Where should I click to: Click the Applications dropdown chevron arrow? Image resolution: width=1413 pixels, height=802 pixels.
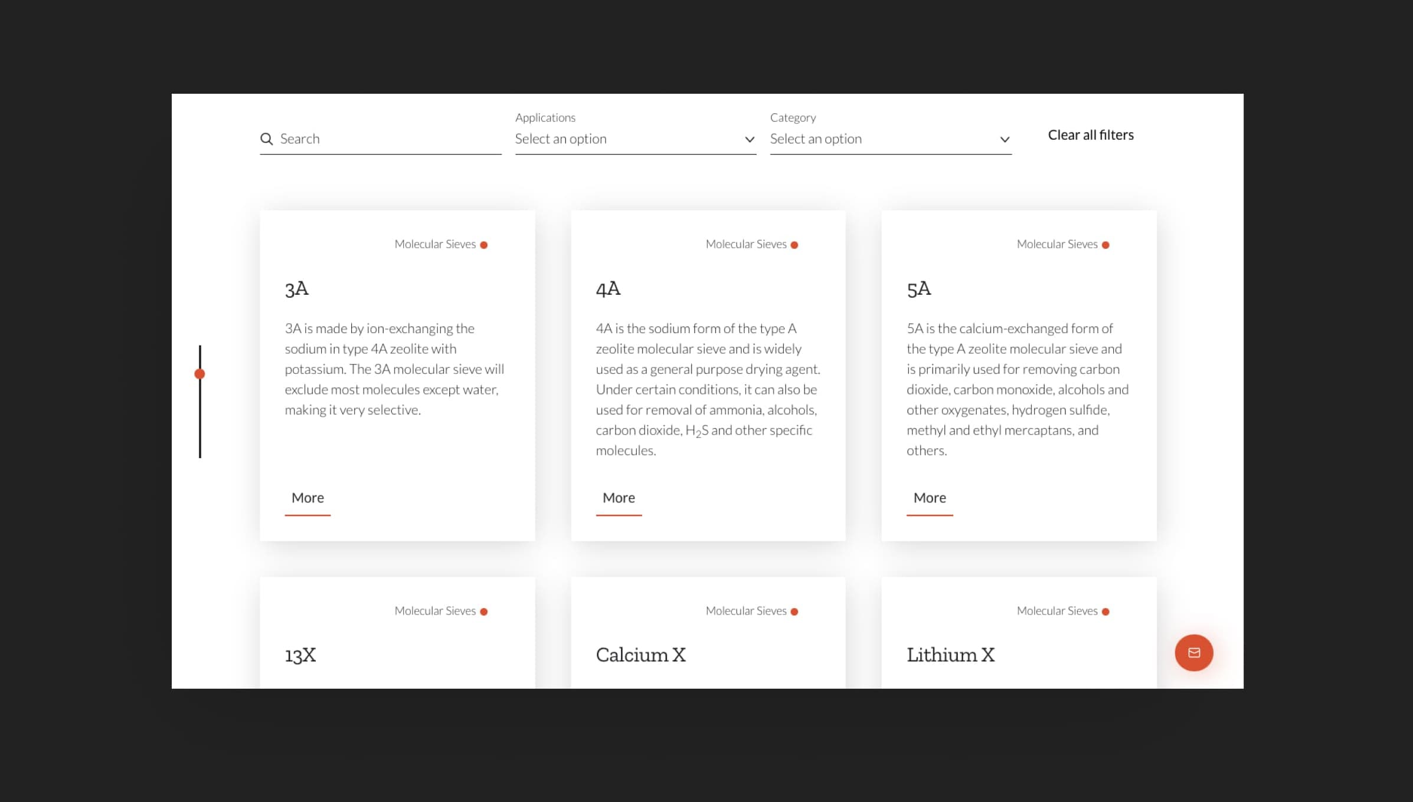[x=750, y=140]
